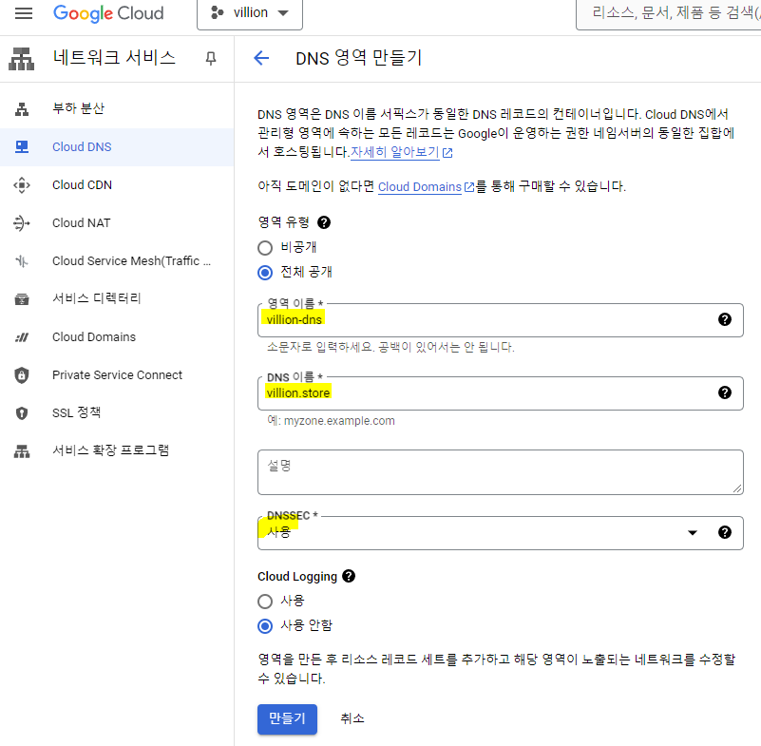Show help for DNSSEC field
Viewport: 761px width, 746px height.
tap(725, 532)
